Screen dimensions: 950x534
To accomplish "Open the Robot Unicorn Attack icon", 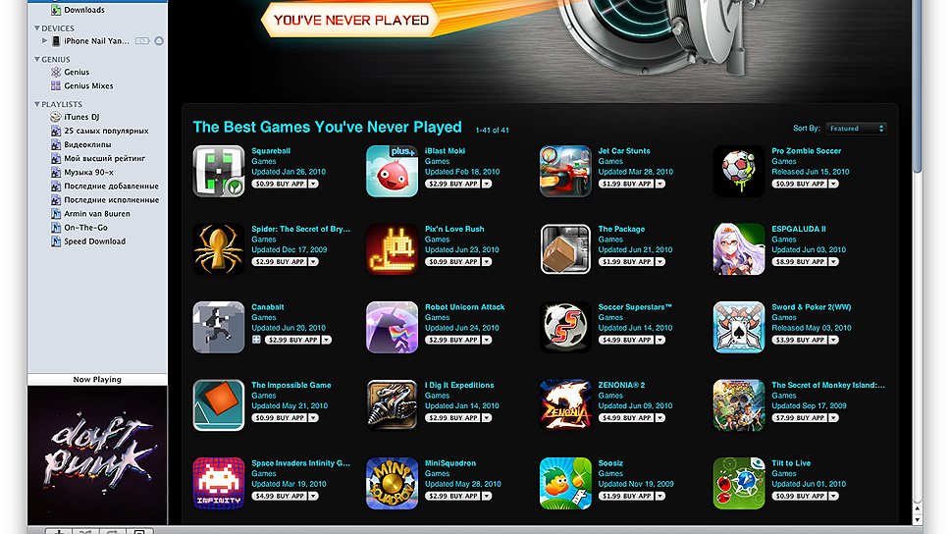I will click(x=392, y=327).
